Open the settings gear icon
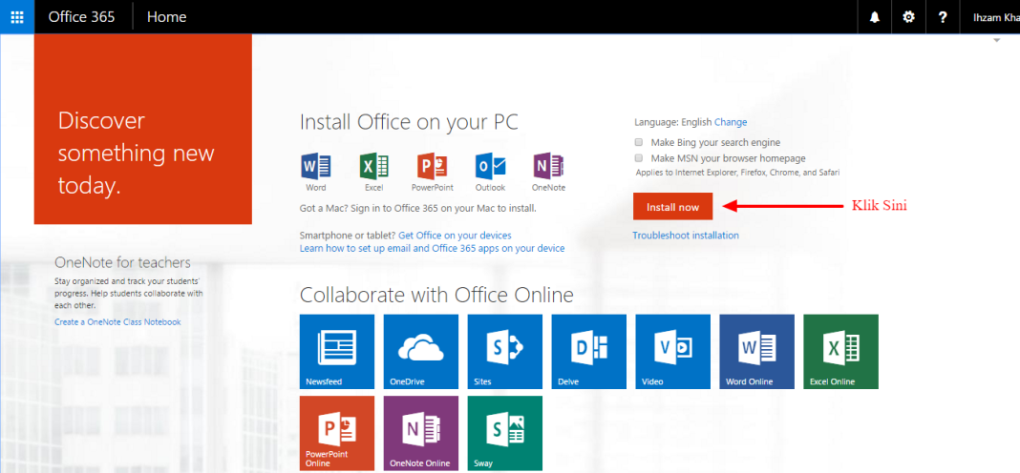The height and width of the screenshot is (473, 1020). (x=909, y=17)
